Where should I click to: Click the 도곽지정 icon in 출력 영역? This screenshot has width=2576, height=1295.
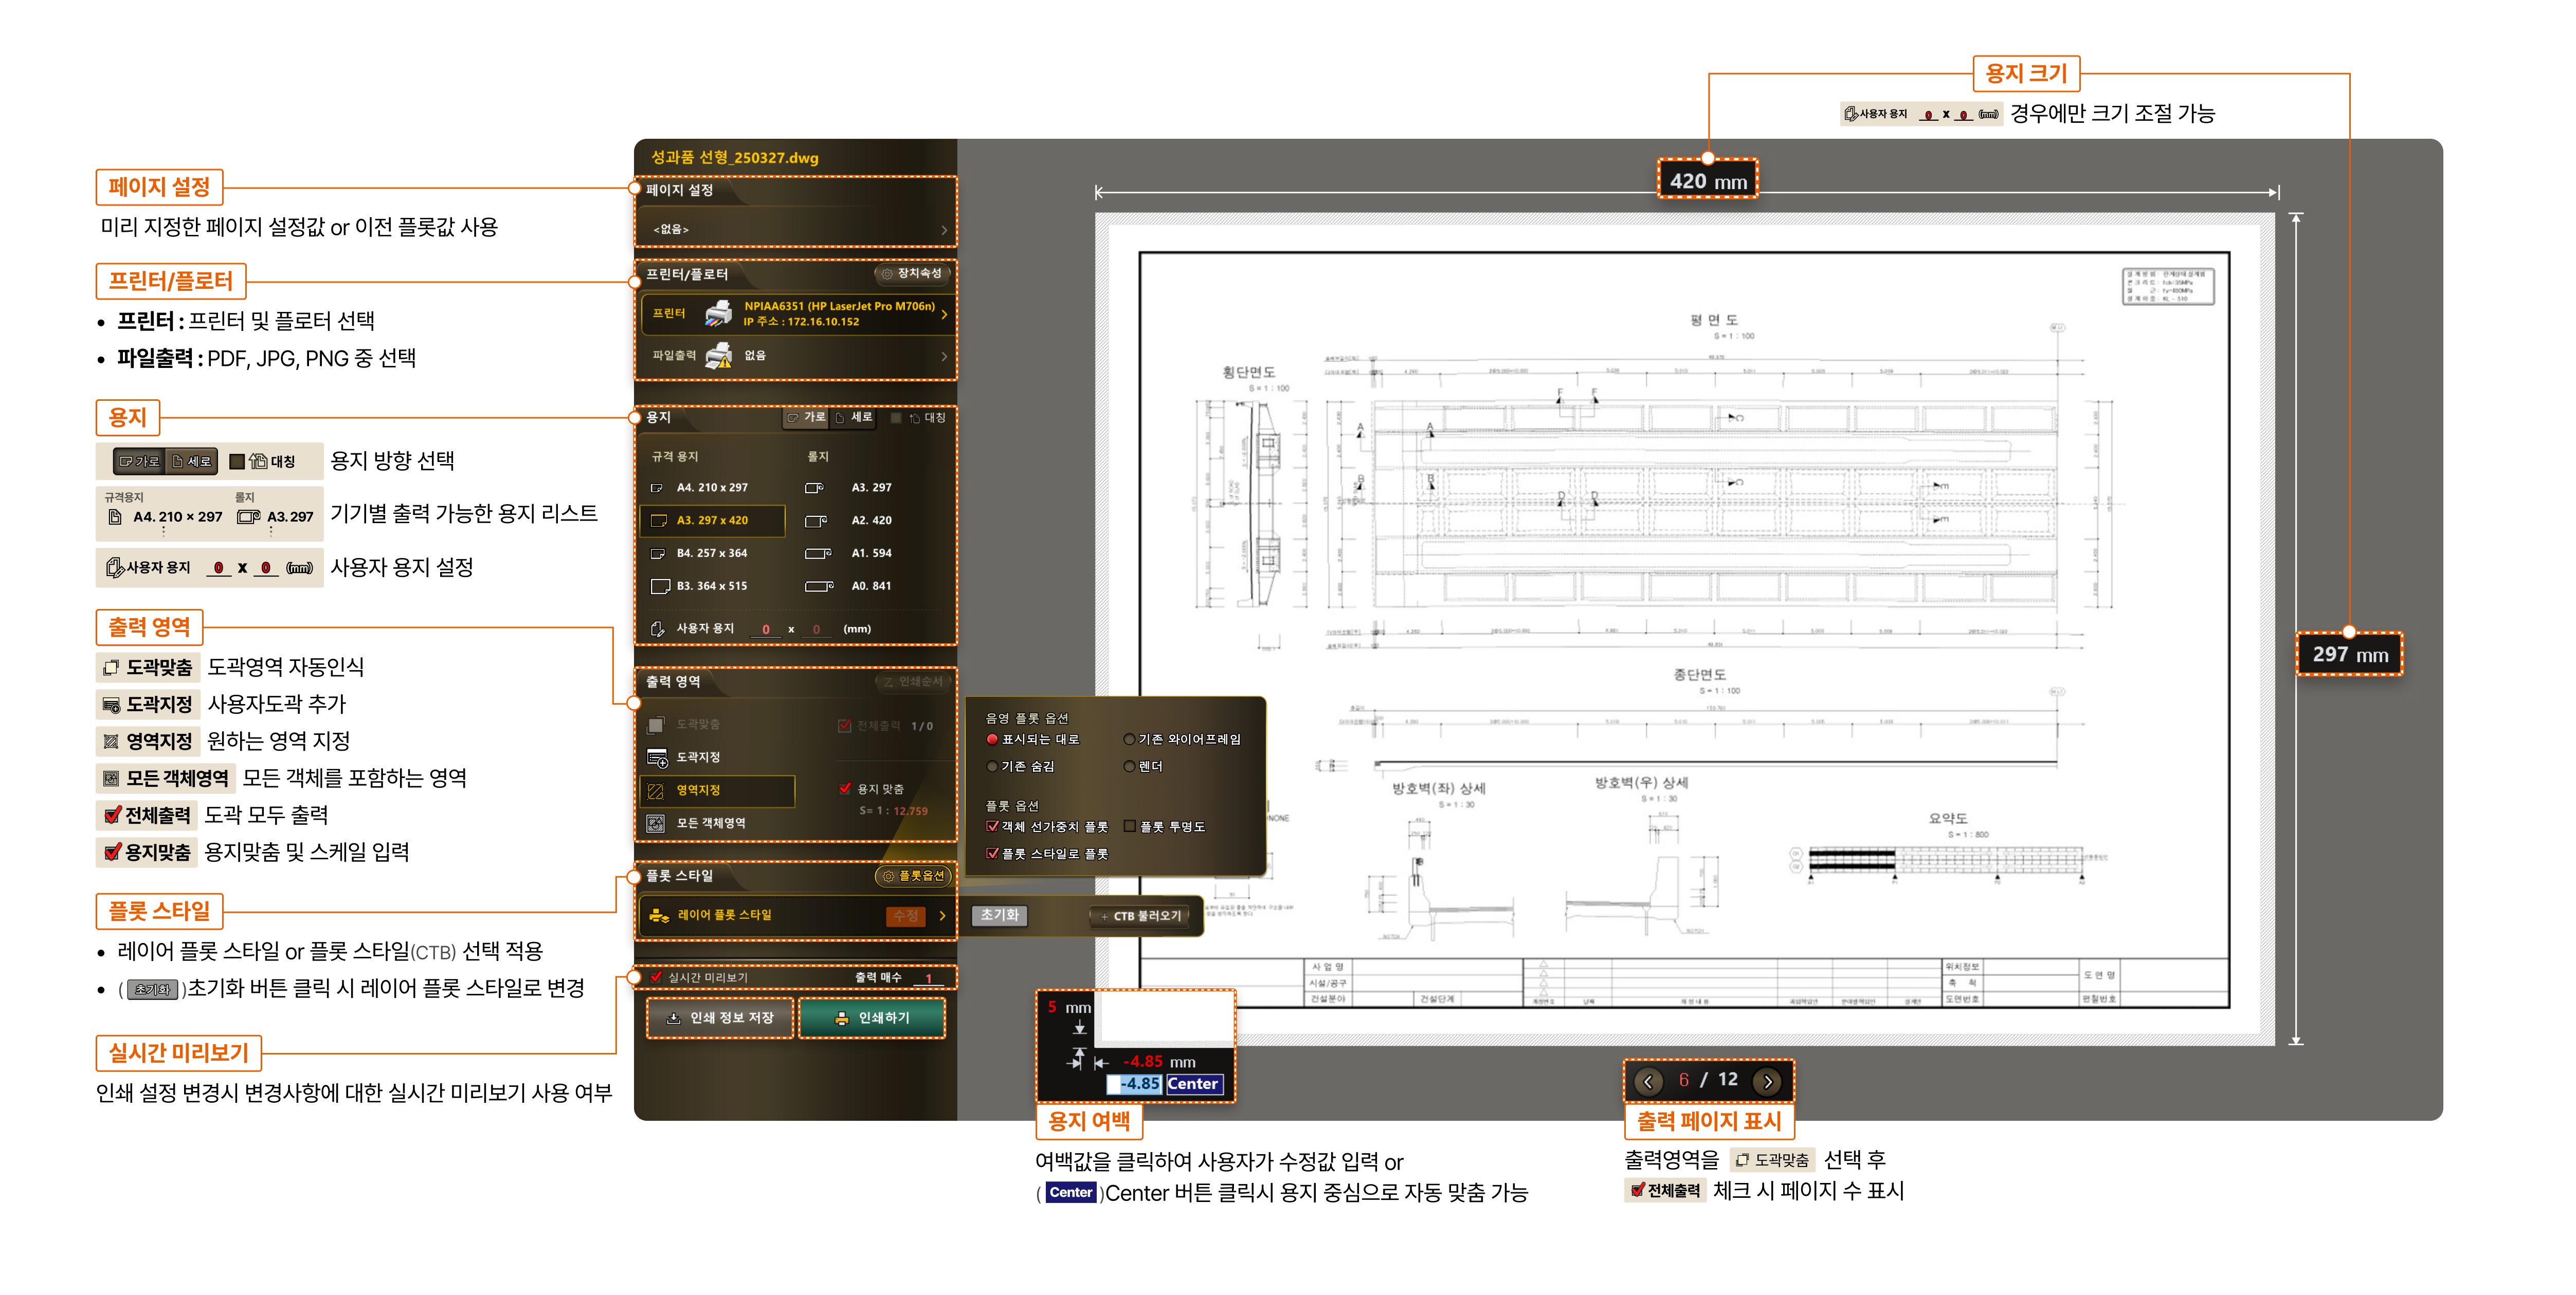click(656, 757)
